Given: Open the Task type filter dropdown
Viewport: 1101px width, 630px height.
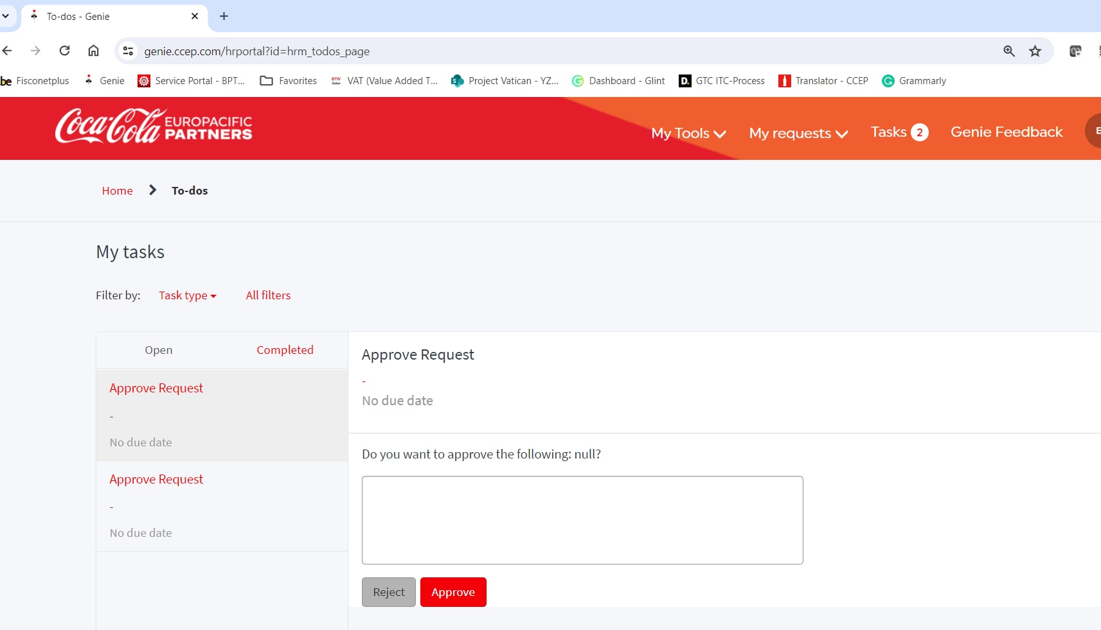Looking at the screenshot, I should point(188,295).
